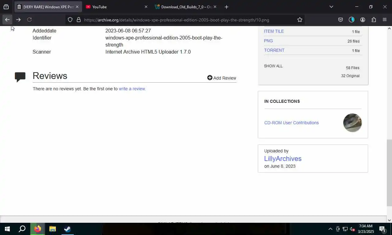This screenshot has width=392, height=235.
Task: Bookmark this page with the star icon
Action: 300,20
